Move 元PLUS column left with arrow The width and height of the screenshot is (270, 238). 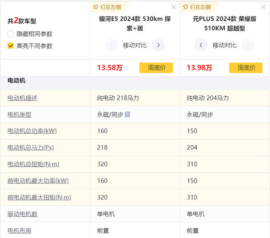point(201,45)
